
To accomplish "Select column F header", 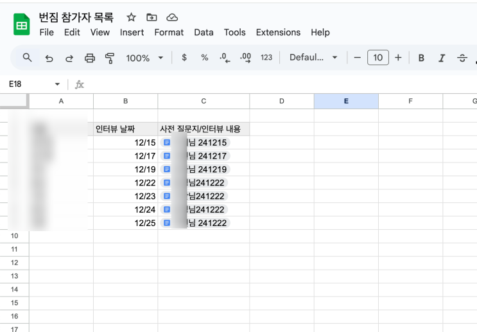I will click(410, 101).
